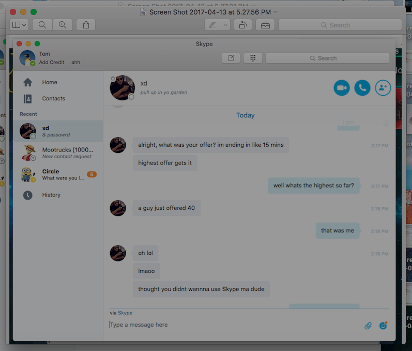The image size is (412, 351).
Task: Start a new Skype conversation with the compose icon
Action: 231,58
